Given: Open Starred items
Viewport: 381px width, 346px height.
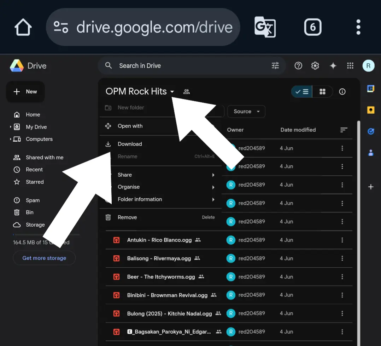Looking at the screenshot, I should pyautogui.click(x=35, y=182).
